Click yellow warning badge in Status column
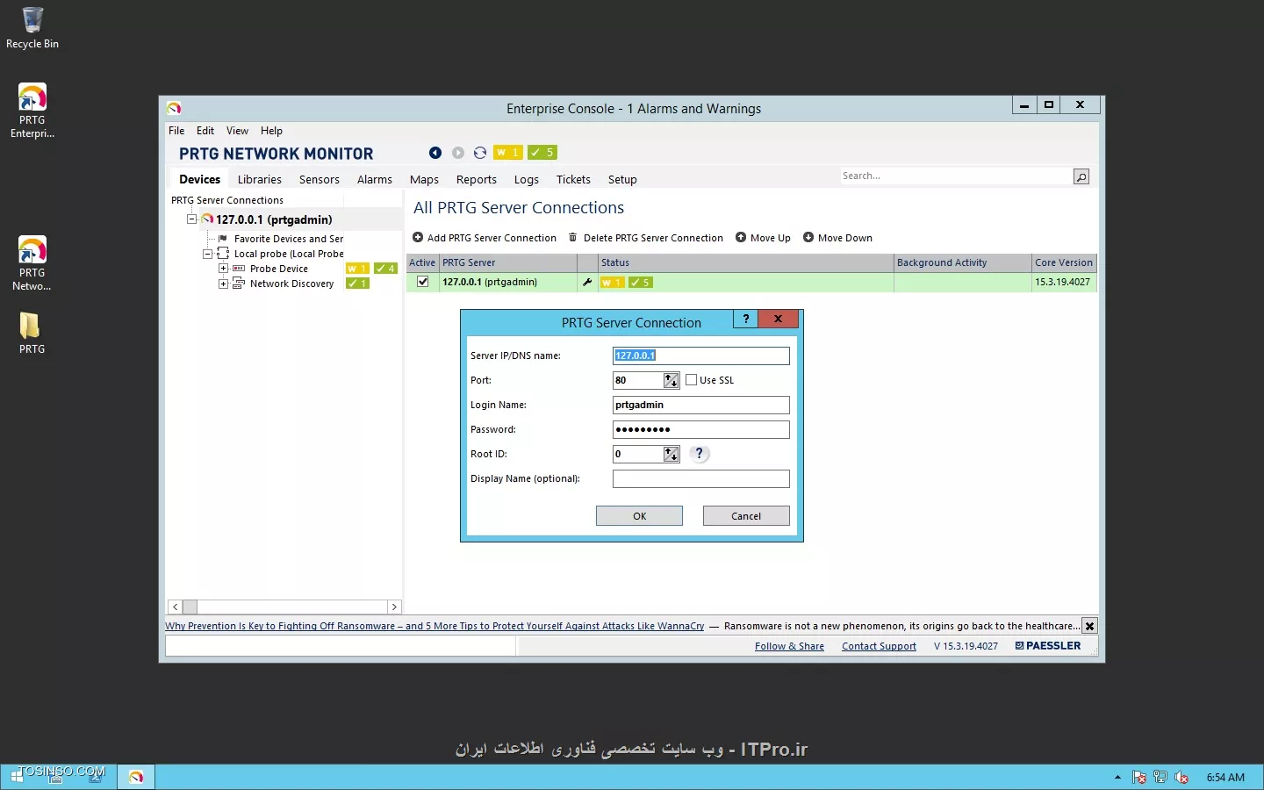This screenshot has width=1264, height=790. click(612, 283)
